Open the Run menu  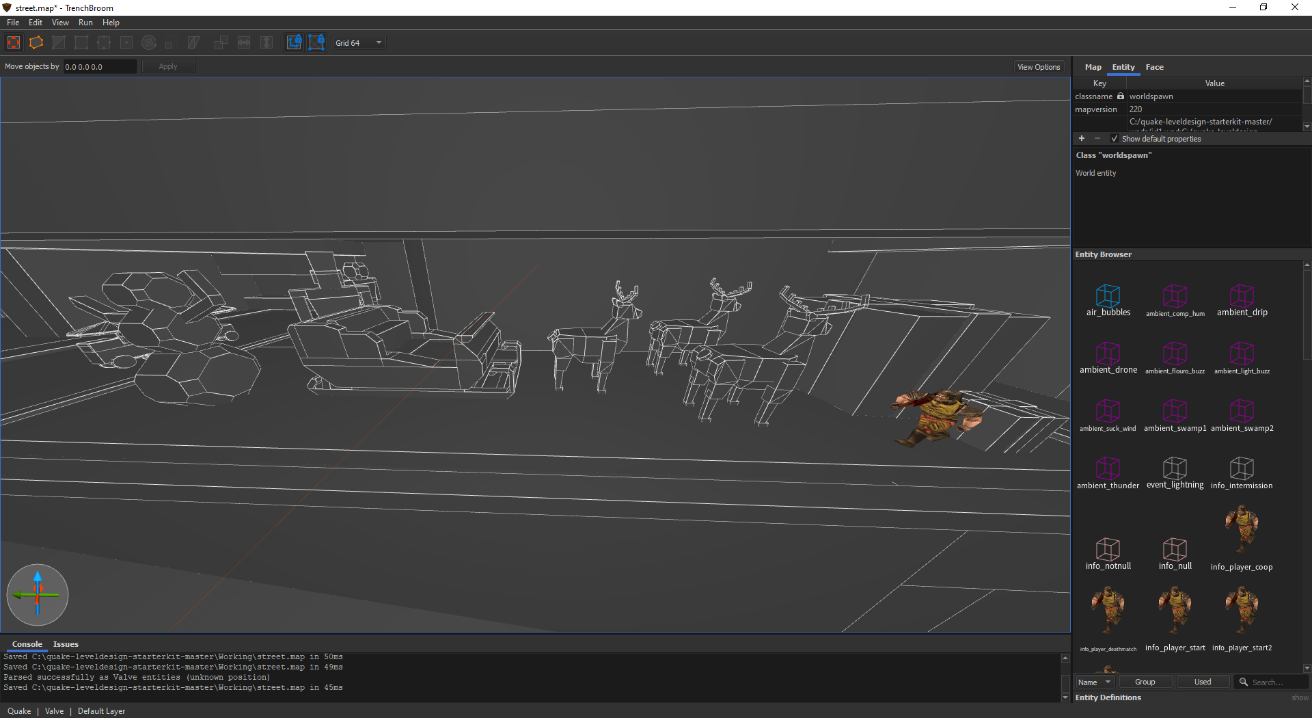[85, 23]
